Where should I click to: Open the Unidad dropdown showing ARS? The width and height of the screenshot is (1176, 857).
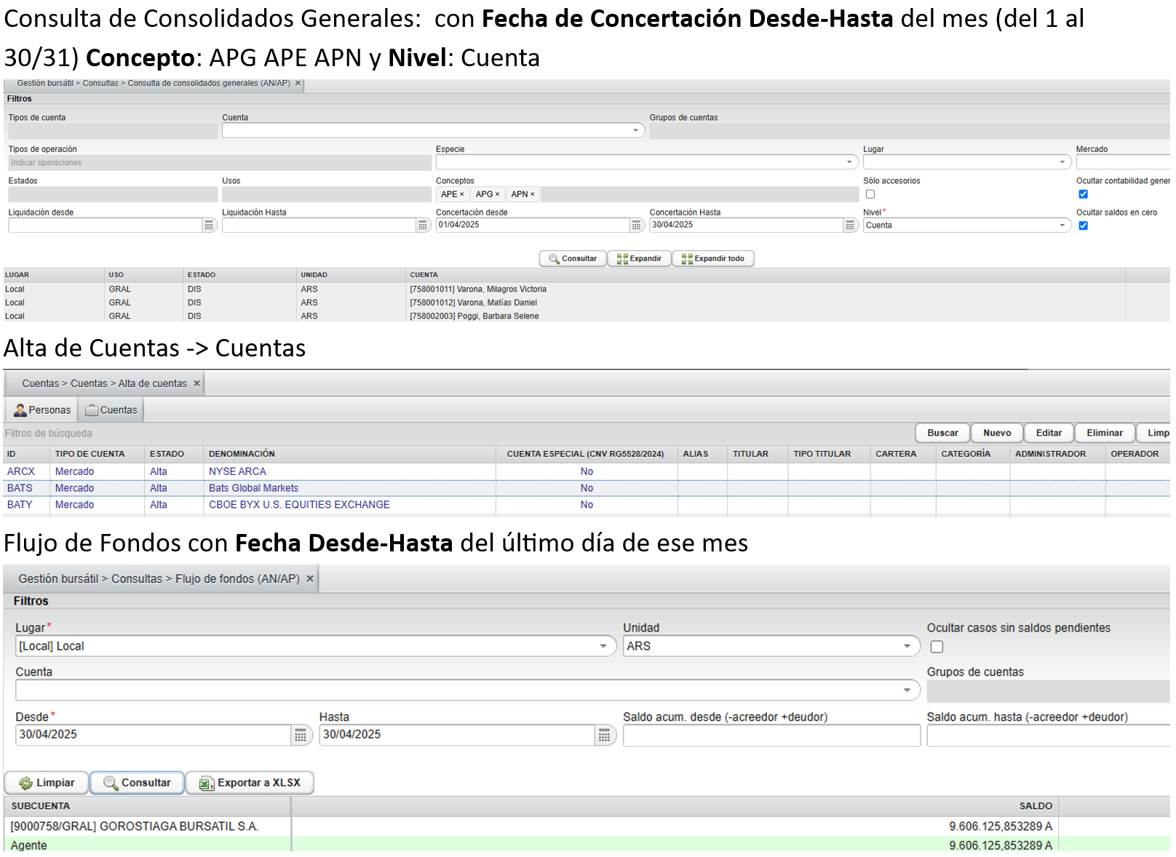pyautogui.click(x=907, y=646)
